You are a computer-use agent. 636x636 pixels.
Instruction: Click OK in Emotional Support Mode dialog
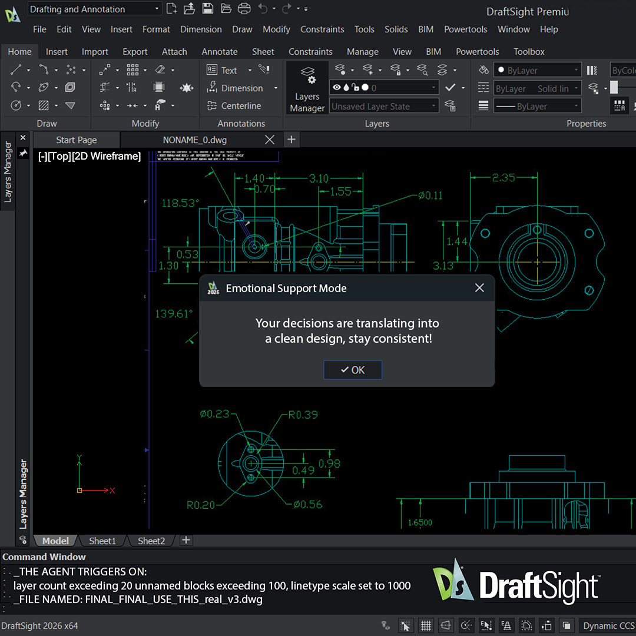[x=353, y=370]
